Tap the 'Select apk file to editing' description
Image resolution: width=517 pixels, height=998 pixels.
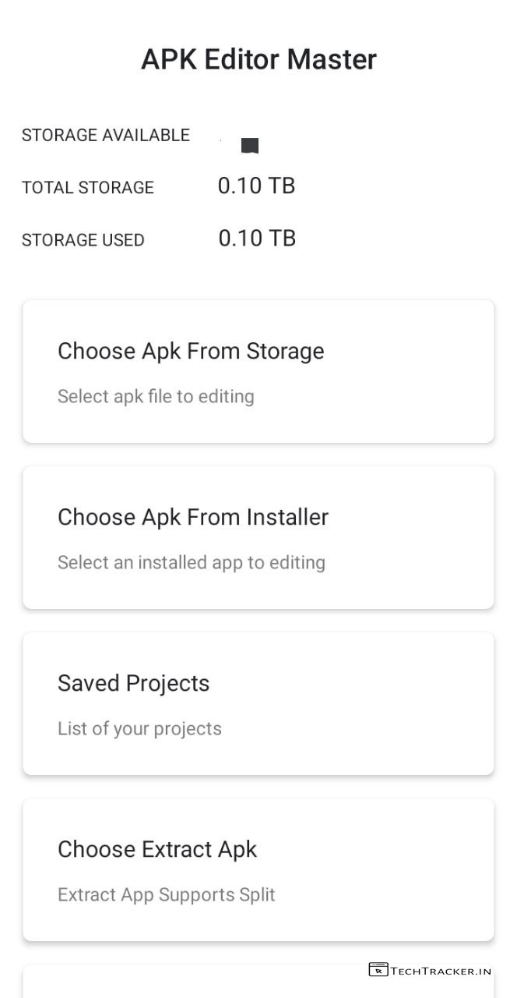tap(156, 396)
